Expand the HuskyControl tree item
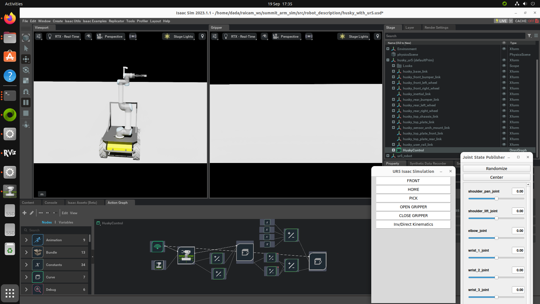This screenshot has width=540, height=304. [x=393, y=150]
